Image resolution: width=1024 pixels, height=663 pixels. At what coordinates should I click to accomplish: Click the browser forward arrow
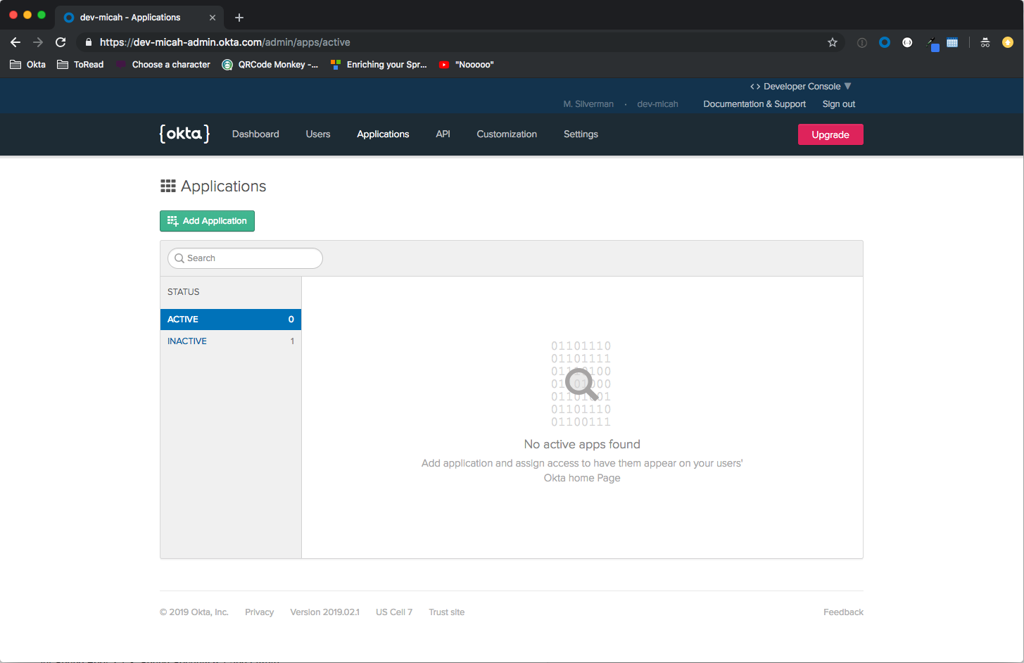coord(38,42)
